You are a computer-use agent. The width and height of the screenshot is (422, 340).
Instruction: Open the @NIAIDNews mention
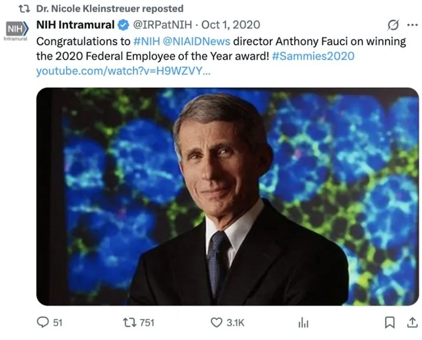[197, 41]
